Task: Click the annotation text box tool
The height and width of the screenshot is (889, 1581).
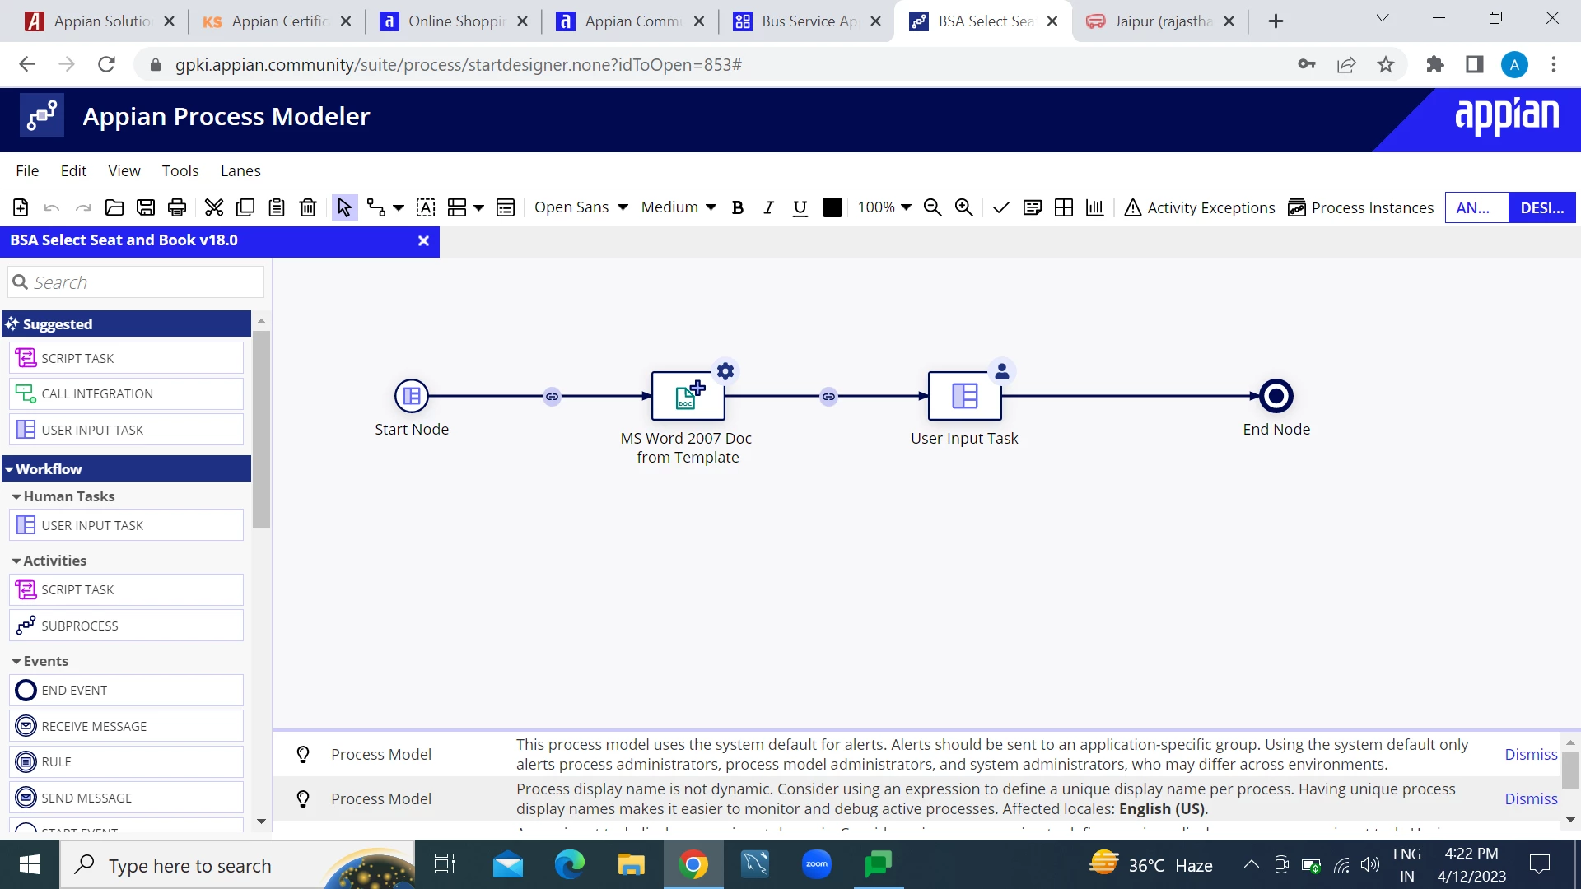Action: [x=426, y=207]
